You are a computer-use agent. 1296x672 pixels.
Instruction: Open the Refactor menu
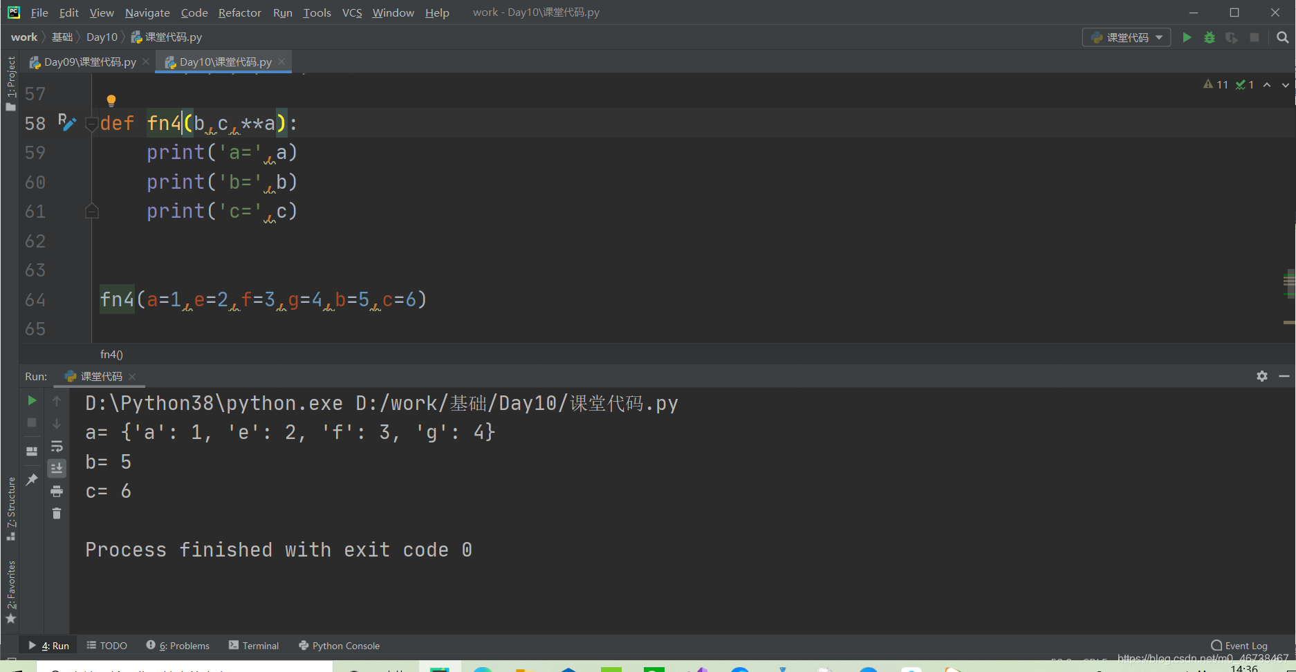(x=239, y=12)
